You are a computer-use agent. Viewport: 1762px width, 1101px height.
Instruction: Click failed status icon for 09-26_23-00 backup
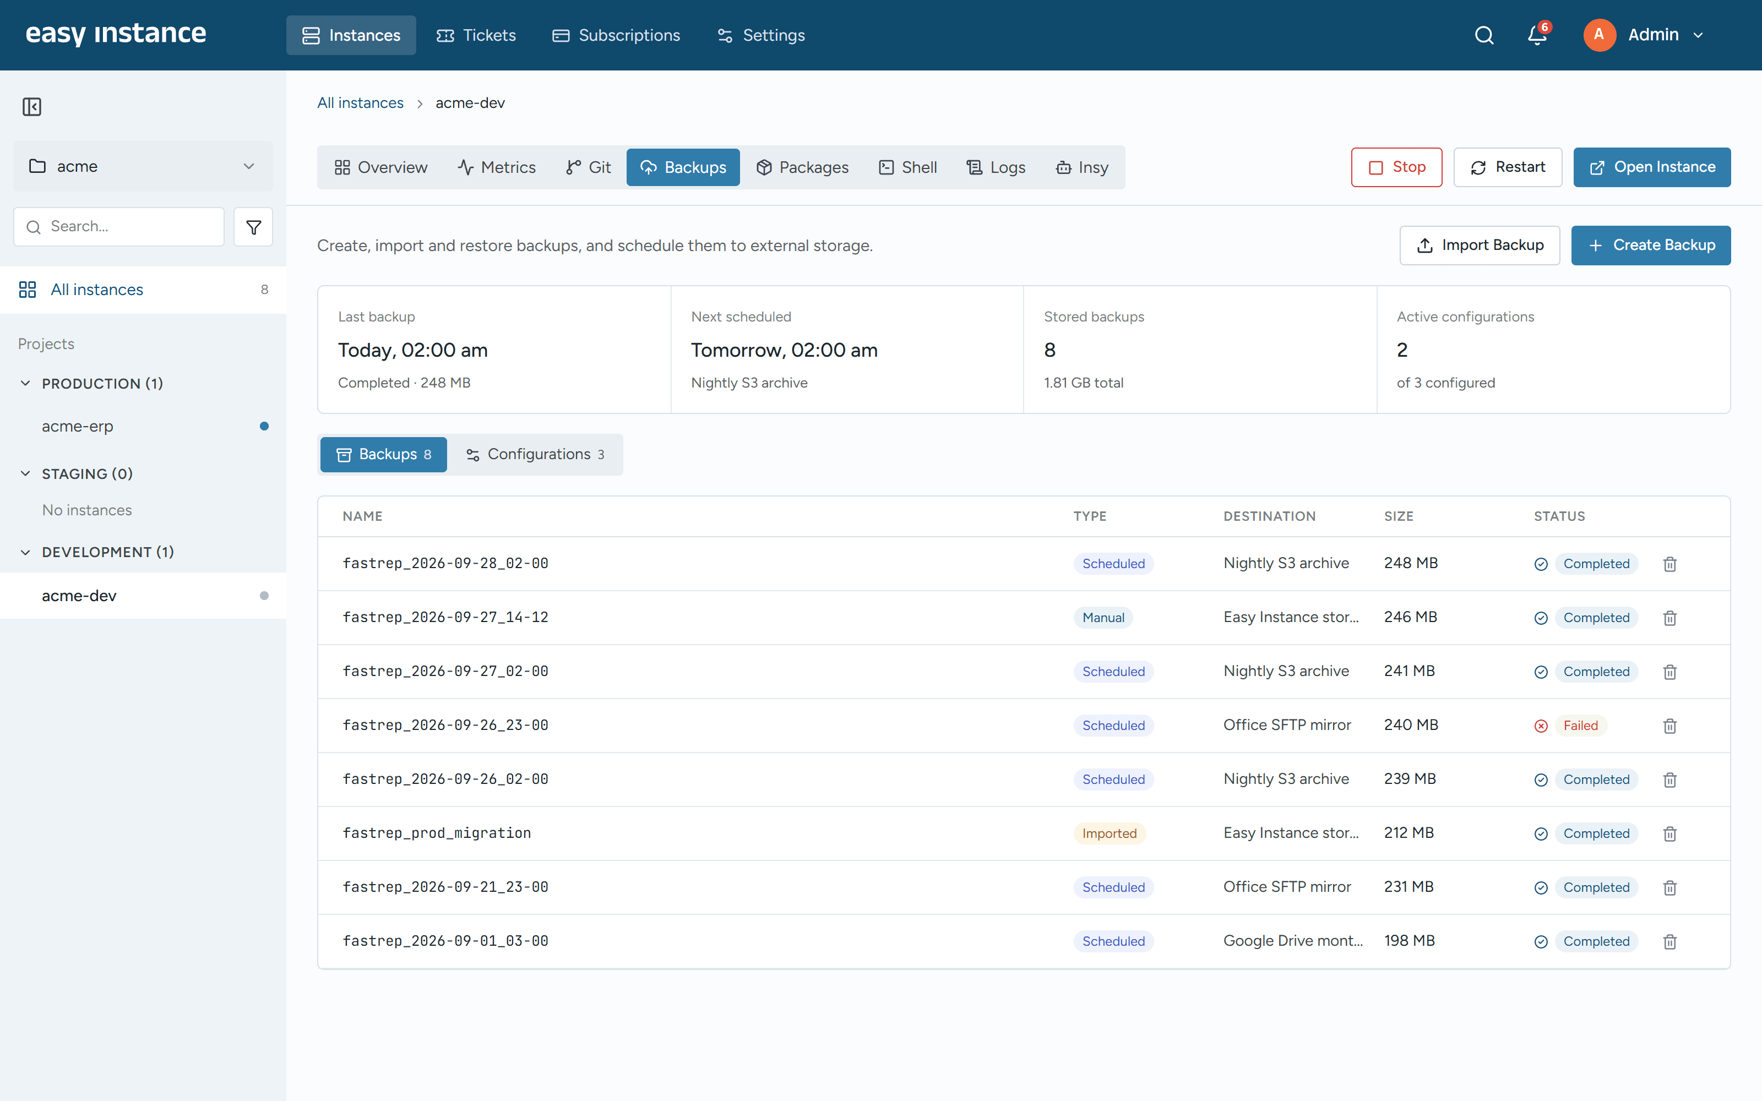(1541, 725)
